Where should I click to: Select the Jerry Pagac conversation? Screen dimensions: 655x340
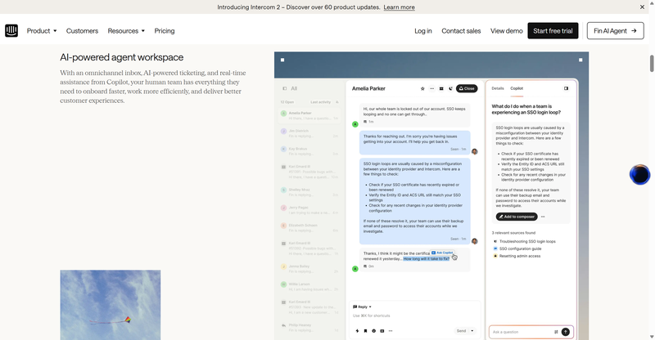309,210
